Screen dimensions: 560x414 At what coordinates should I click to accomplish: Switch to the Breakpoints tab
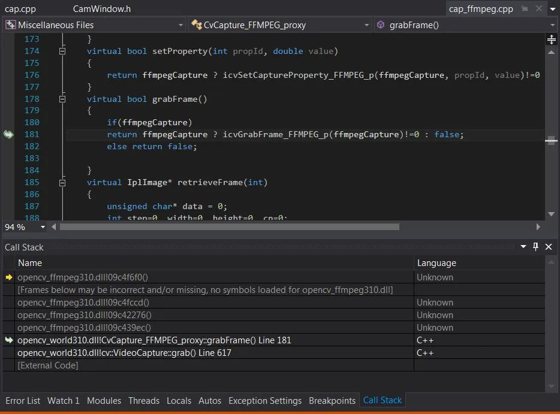tap(332, 400)
